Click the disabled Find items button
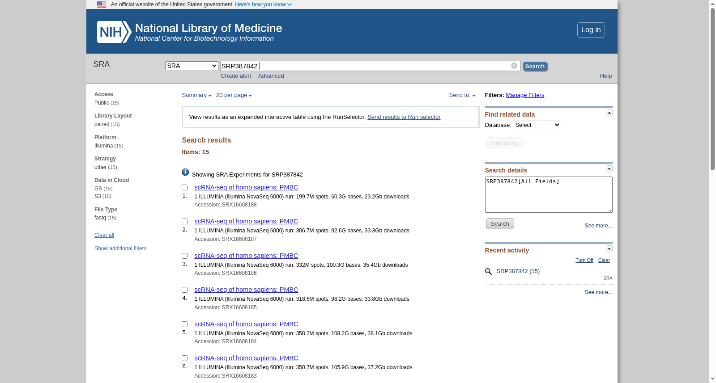716x383 pixels. [504, 143]
